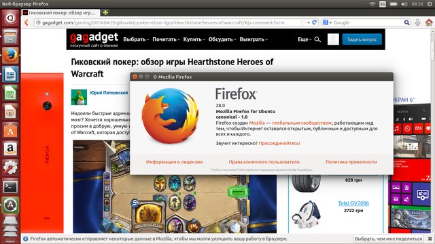435x244 pixels.
Task: Open author Юрий Пятковский link
Action: coord(109,93)
